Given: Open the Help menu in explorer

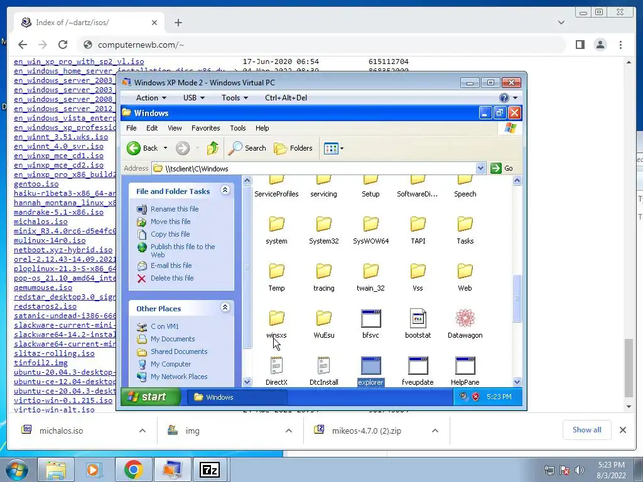Looking at the screenshot, I should 262,128.
